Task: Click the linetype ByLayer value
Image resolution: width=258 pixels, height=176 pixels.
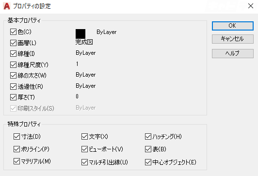Action: (85, 53)
